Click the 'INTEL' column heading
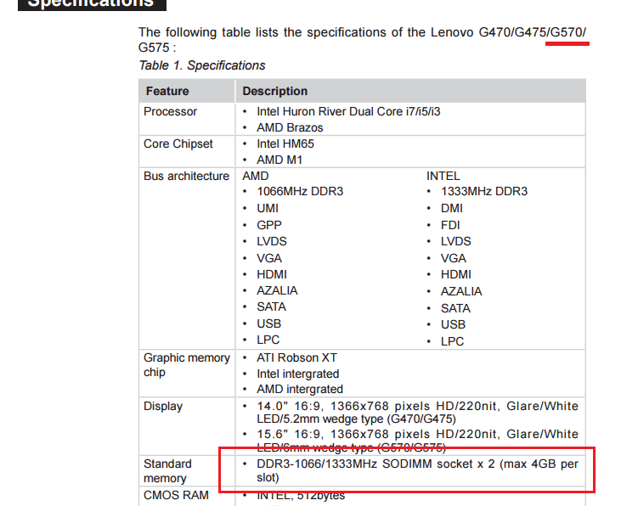 tap(443, 176)
